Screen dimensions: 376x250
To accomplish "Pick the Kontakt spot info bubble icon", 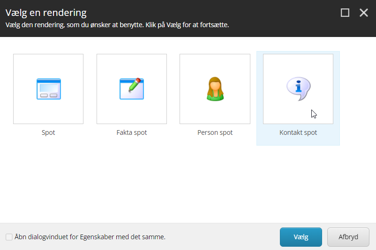I will [x=298, y=88].
